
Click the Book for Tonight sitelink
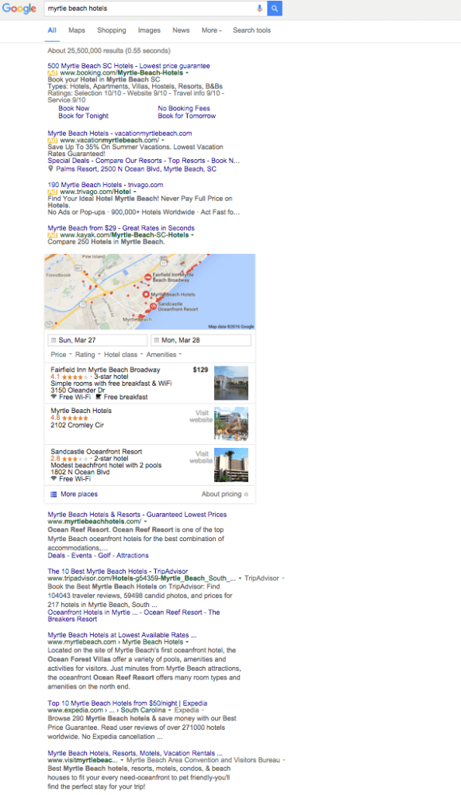pyautogui.click(x=83, y=116)
